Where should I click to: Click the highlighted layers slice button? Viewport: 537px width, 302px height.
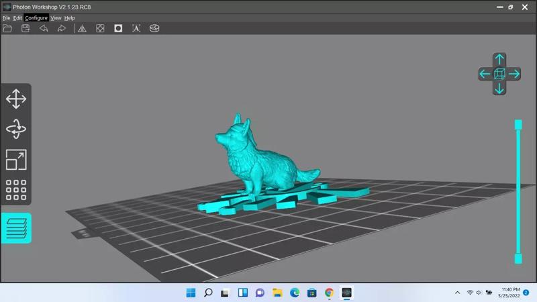(x=16, y=228)
